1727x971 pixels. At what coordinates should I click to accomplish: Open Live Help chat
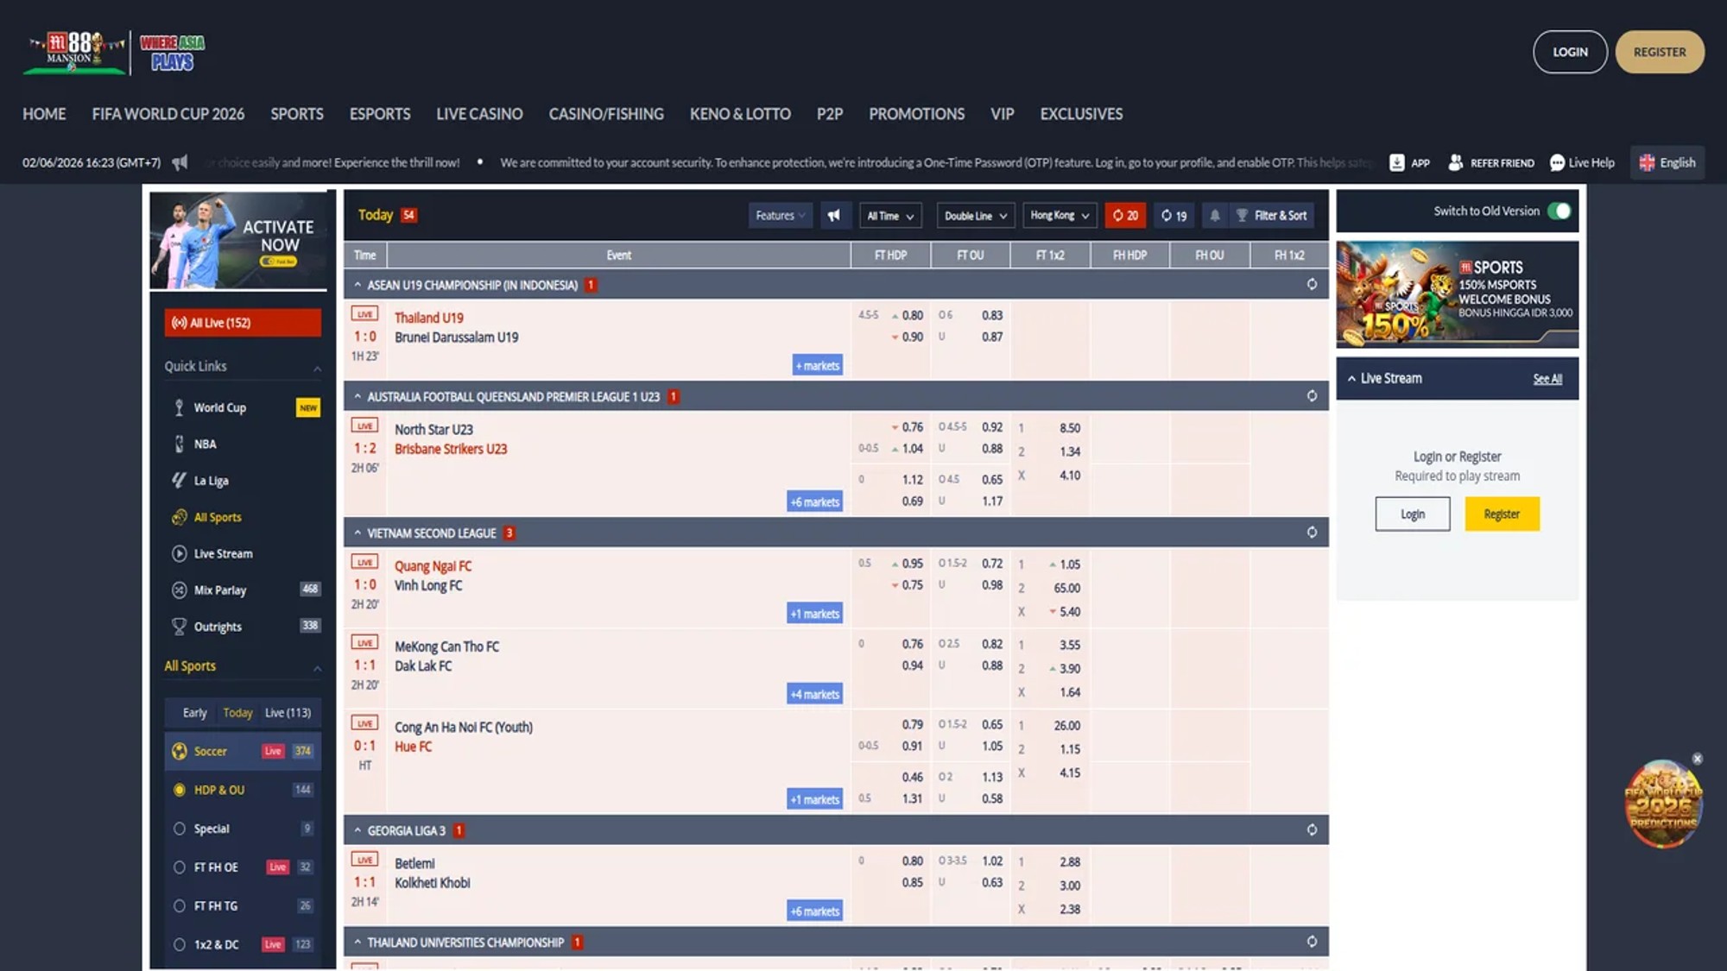[x=1581, y=162]
